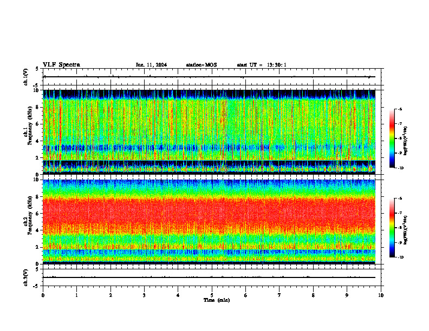Click the "VLF Spectra" plot title

click(61, 65)
